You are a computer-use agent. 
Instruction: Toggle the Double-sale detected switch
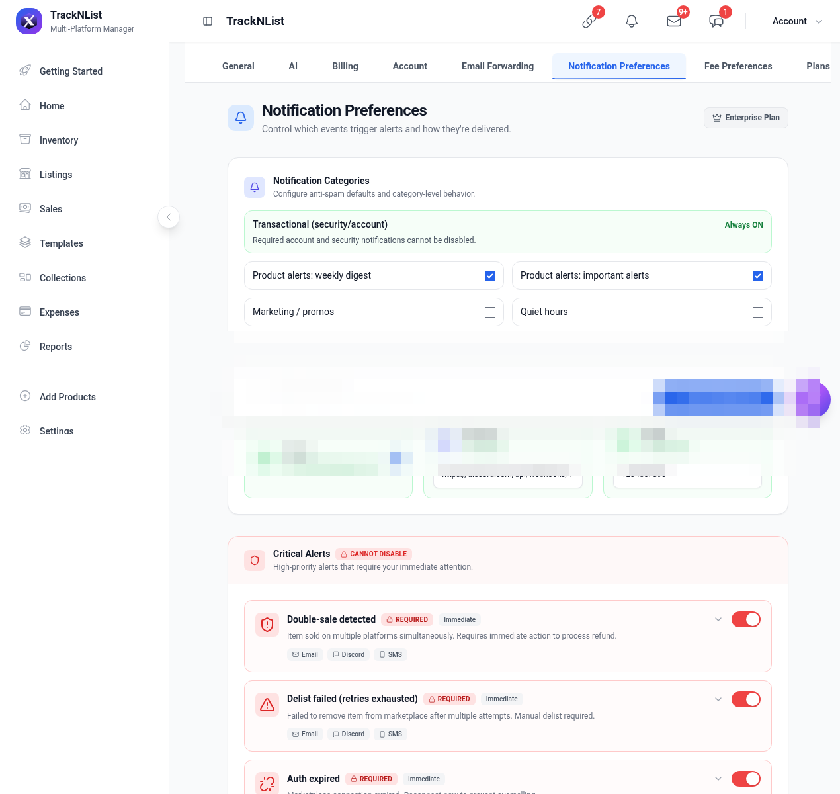click(x=746, y=619)
